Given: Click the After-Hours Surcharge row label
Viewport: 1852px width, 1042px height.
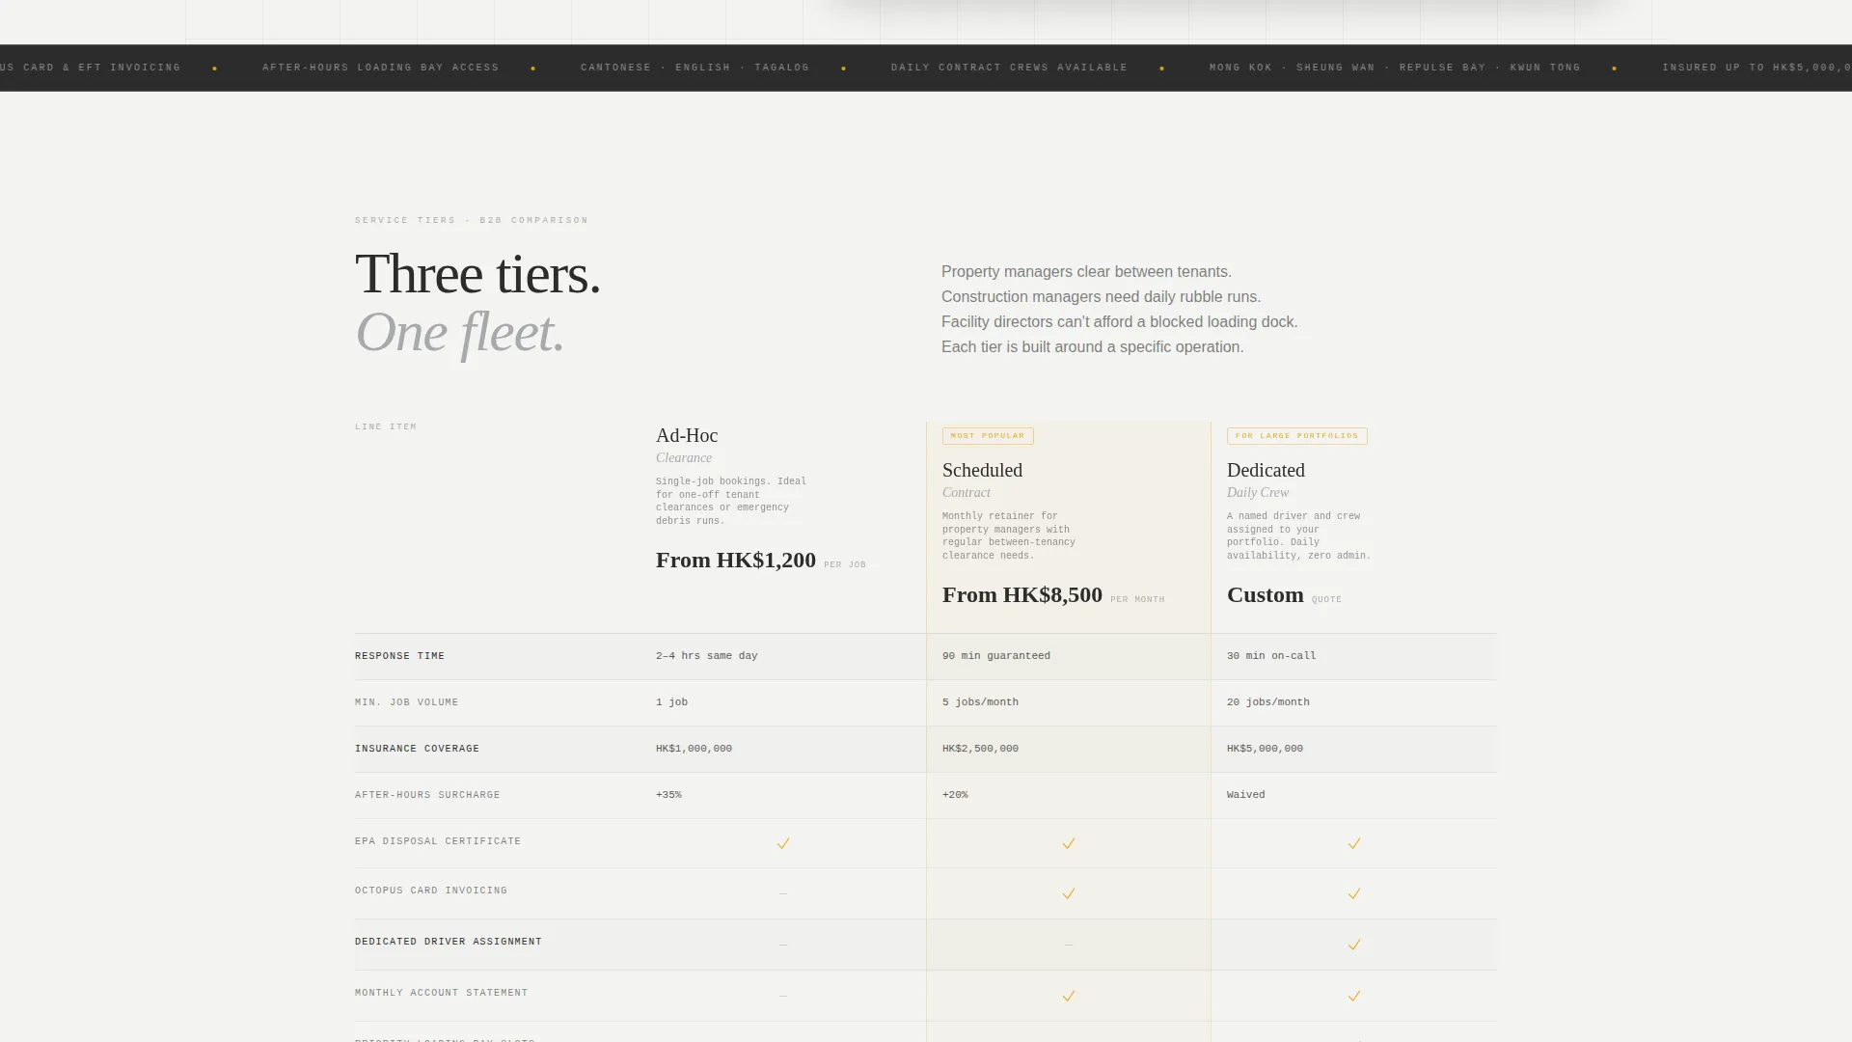Looking at the screenshot, I should tap(427, 795).
